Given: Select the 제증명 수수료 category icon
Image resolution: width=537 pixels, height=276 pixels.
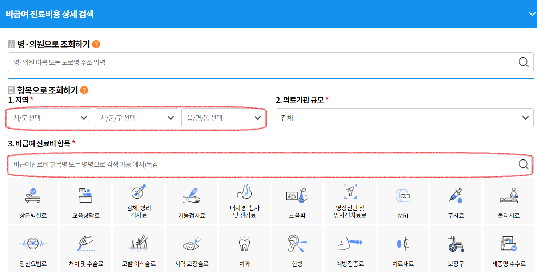Looking at the screenshot, I should pyautogui.click(x=508, y=249).
